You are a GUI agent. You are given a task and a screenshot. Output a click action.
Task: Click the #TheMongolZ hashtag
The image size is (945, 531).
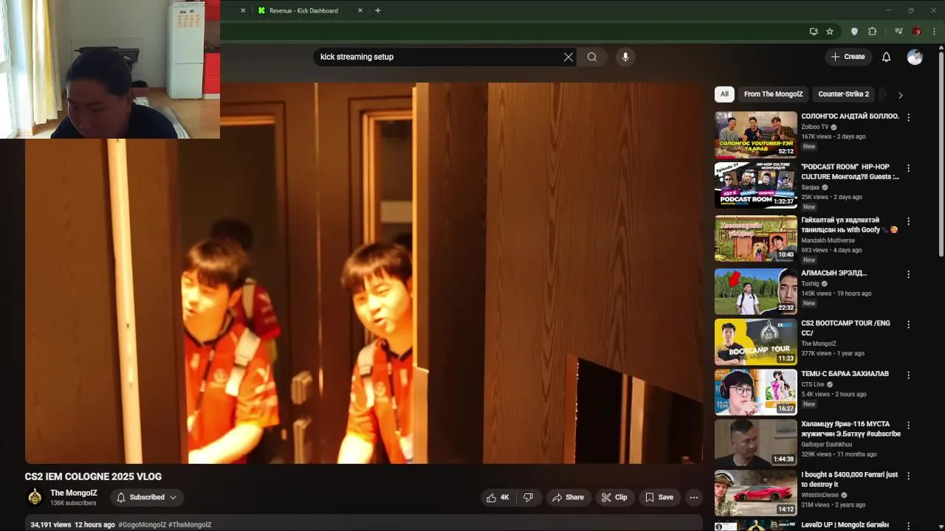pos(190,525)
